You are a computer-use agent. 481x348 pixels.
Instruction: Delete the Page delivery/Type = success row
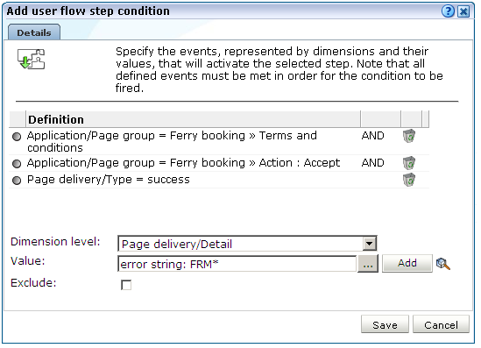tap(409, 180)
